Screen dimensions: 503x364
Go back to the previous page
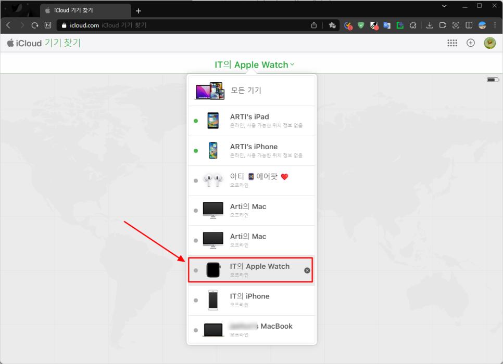(9, 25)
